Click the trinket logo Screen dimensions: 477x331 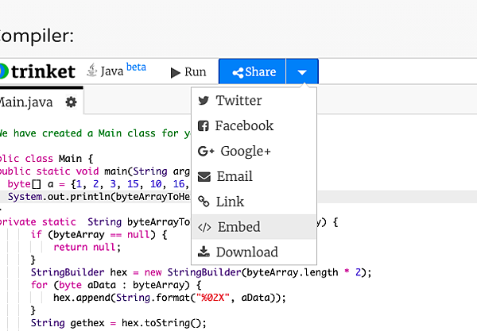coord(37,71)
